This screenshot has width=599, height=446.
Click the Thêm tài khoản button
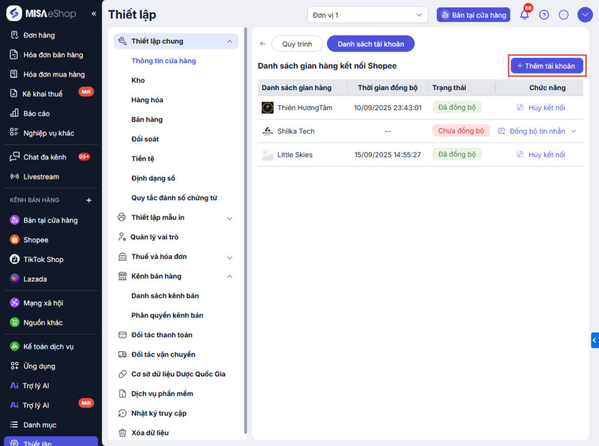(x=546, y=66)
